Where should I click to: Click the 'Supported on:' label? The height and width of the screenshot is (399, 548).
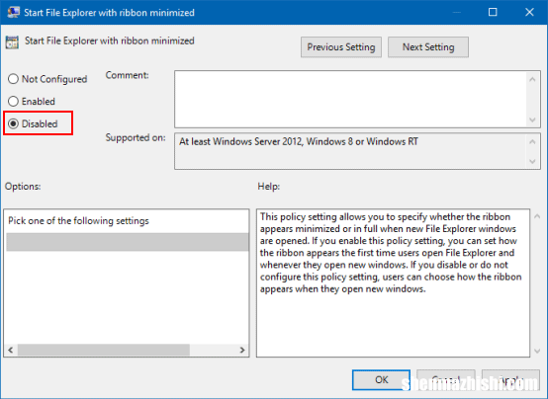(136, 137)
